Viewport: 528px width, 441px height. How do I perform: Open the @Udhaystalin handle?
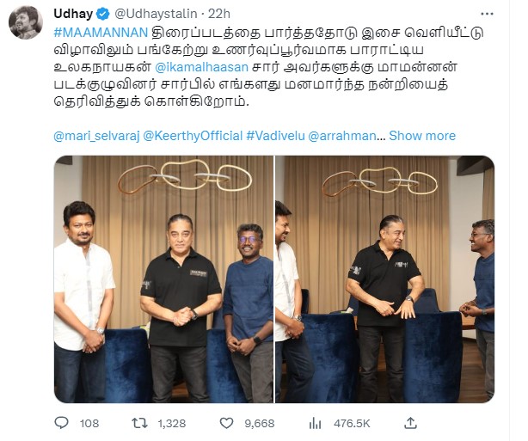(x=156, y=14)
